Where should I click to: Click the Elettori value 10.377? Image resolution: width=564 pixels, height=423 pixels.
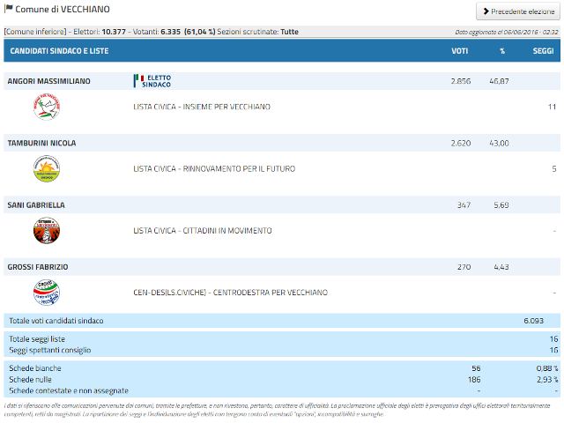pos(114,32)
